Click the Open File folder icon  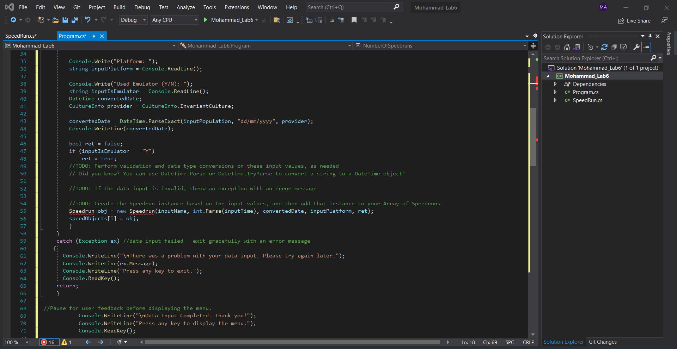tap(55, 20)
